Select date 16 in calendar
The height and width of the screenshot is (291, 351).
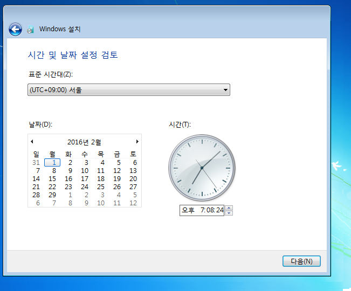pos(68,179)
